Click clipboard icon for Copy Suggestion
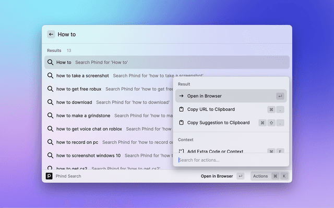This screenshot has width=334, height=208. tap(181, 123)
